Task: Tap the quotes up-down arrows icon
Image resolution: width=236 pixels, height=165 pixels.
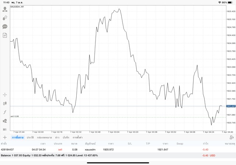Action: 5,18
